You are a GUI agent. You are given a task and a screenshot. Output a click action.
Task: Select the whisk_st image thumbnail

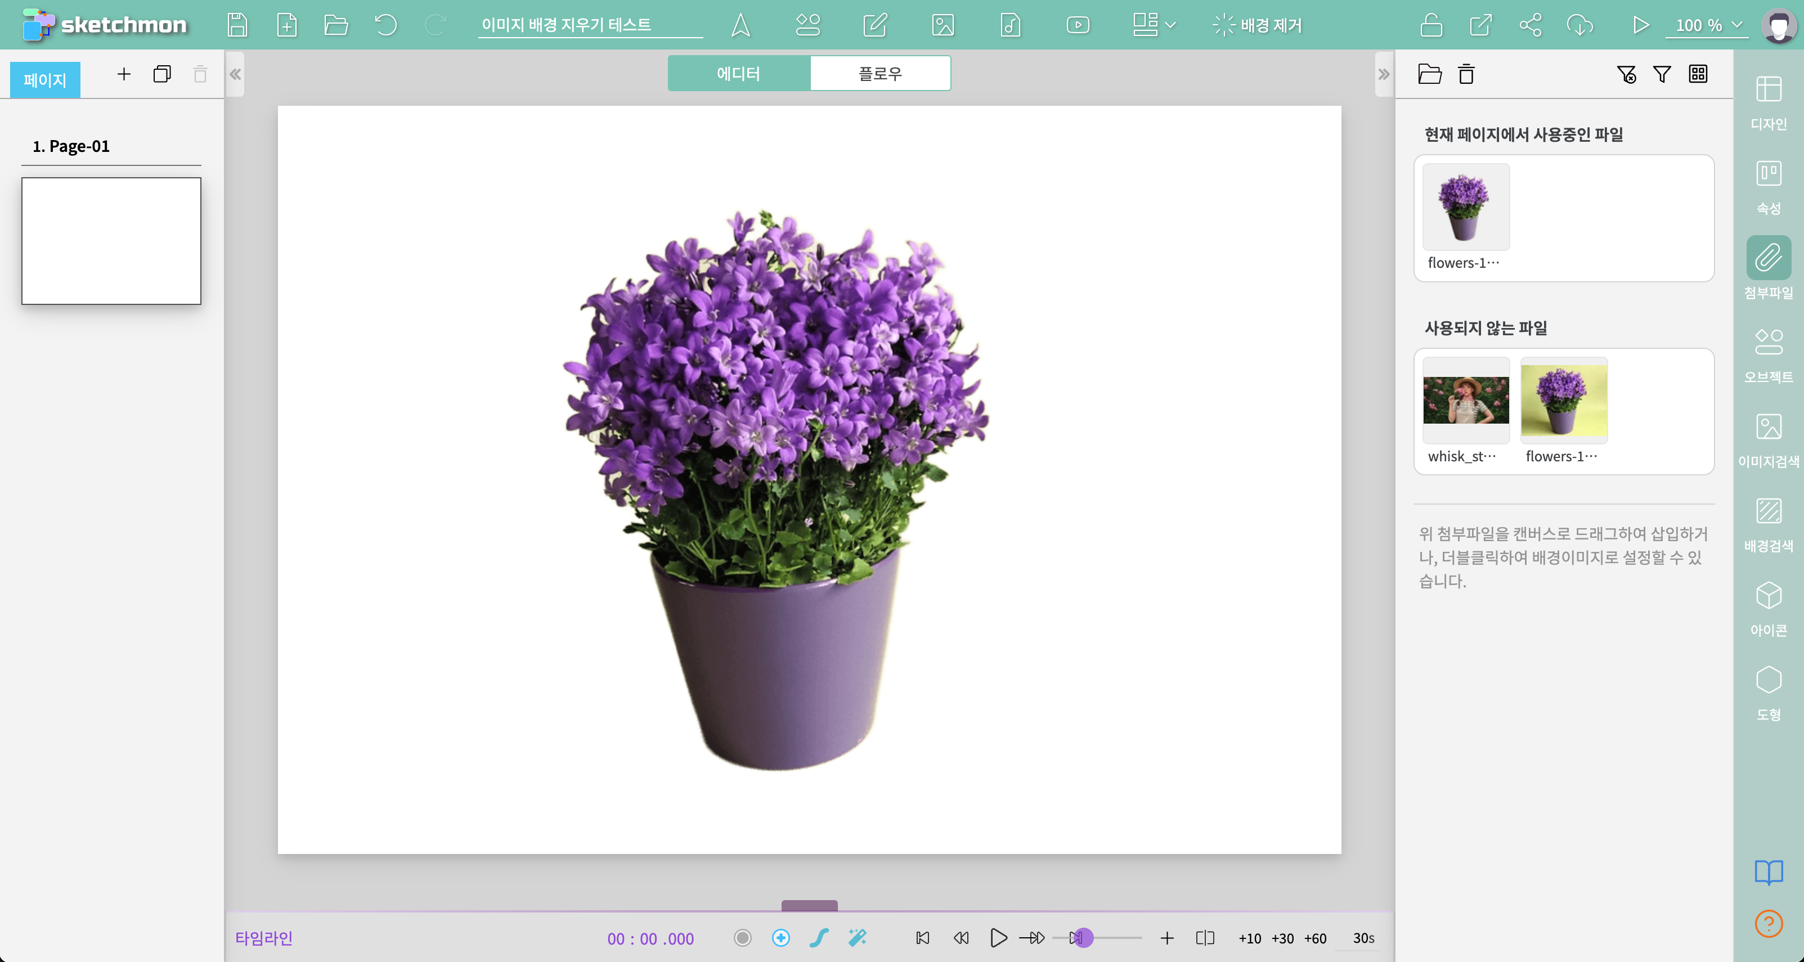[x=1466, y=400]
